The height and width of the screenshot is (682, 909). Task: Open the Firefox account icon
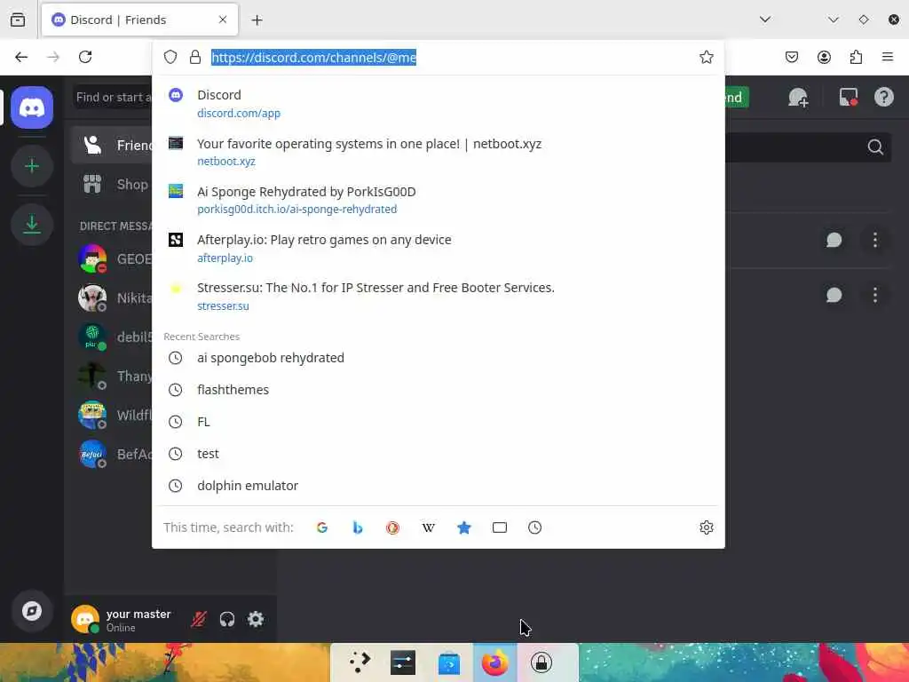point(824,57)
